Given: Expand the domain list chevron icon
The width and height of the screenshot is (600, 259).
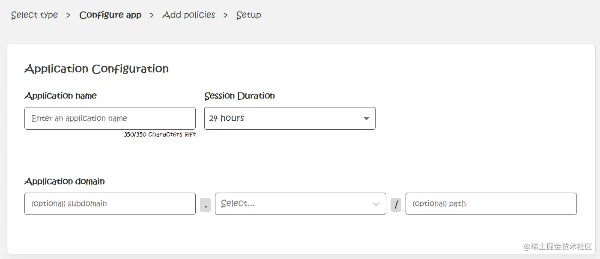Looking at the screenshot, I should 376,204.
